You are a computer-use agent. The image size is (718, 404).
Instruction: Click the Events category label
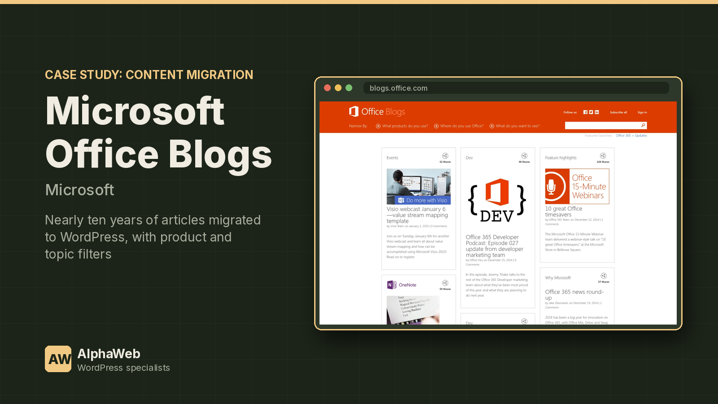coord(392,158)
